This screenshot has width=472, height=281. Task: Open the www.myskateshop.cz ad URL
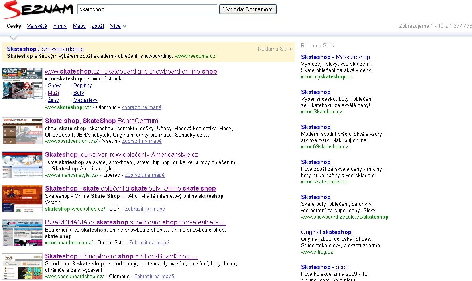point(326,77)
